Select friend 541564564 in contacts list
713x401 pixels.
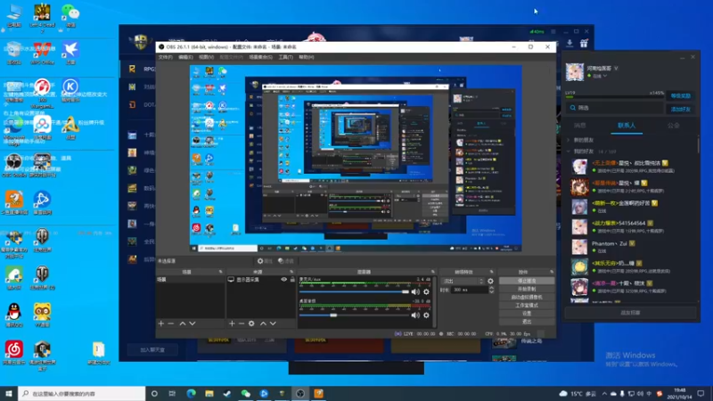(x=632, y=226)
